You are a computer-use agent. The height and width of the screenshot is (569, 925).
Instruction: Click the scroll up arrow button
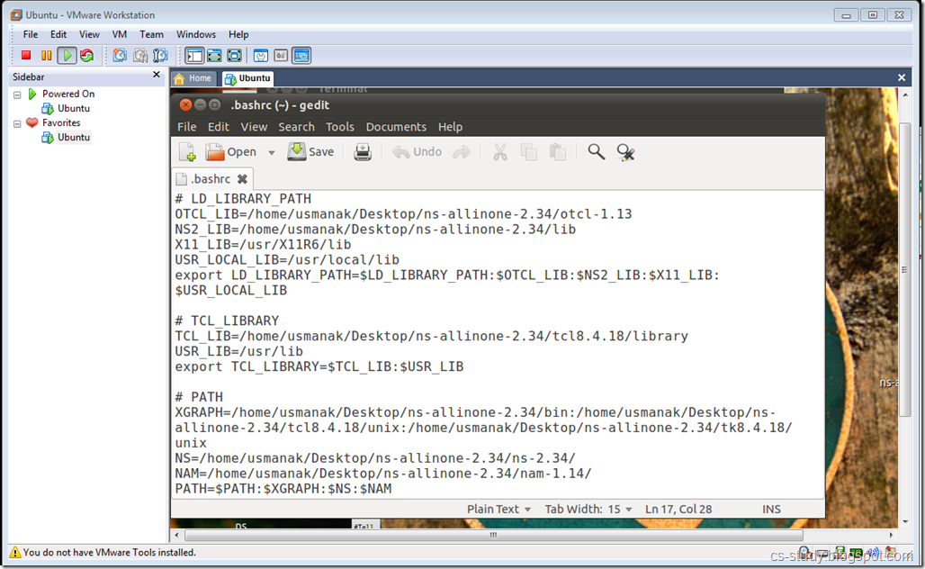click(905, 94)
